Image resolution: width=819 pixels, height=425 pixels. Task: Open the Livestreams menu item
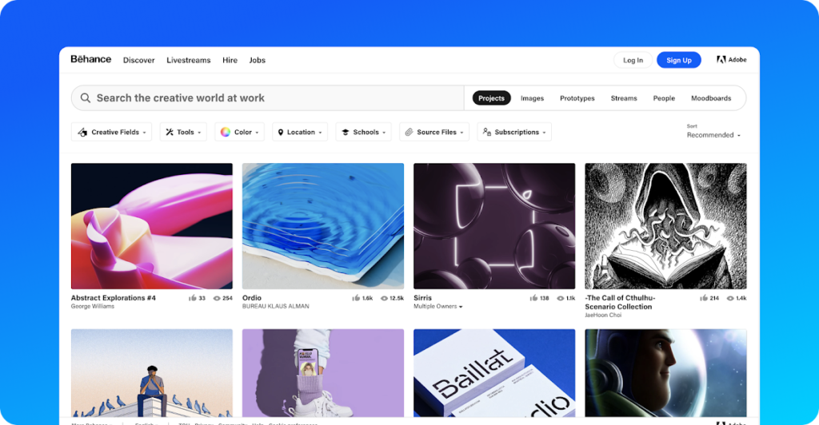pos(189,60)
